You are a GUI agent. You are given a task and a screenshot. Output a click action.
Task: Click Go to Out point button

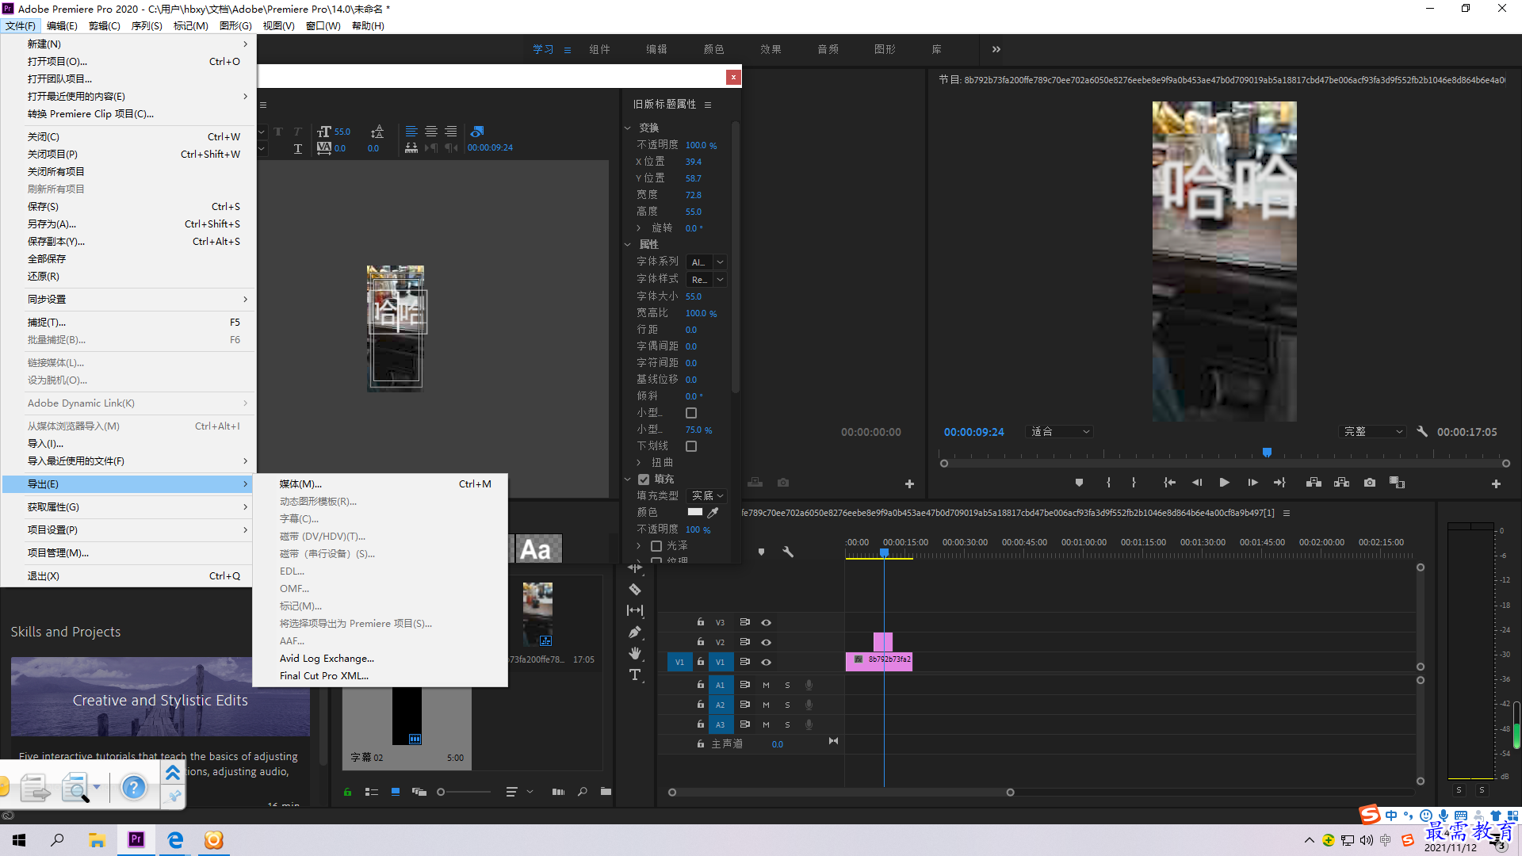click(x=1279, y=483)
